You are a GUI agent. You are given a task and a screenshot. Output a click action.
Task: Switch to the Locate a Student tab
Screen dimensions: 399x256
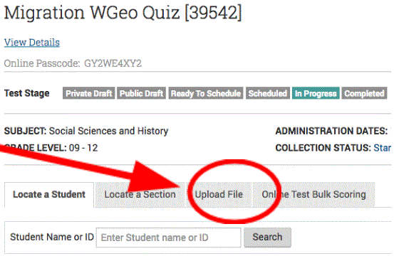(49, 195)
